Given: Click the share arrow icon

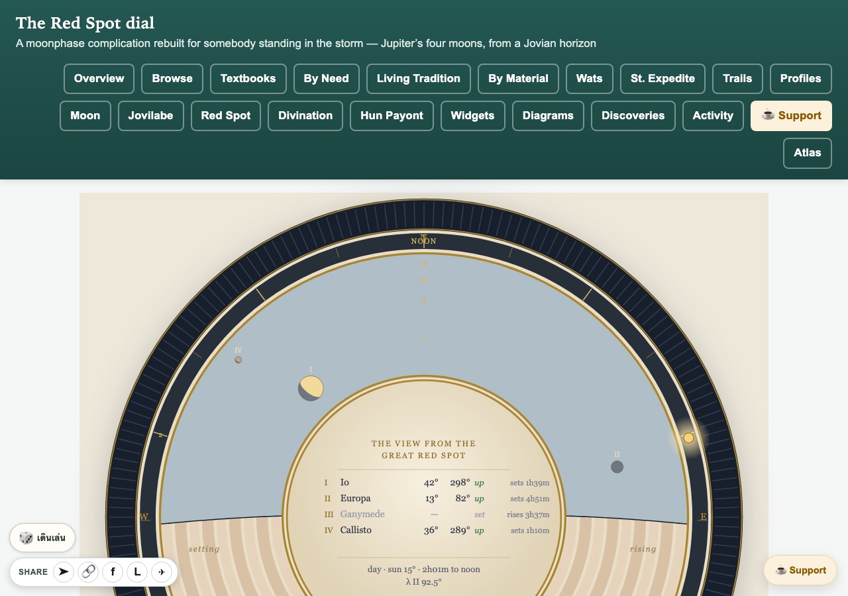Looking at the screenshot, I should click(64, 571).
